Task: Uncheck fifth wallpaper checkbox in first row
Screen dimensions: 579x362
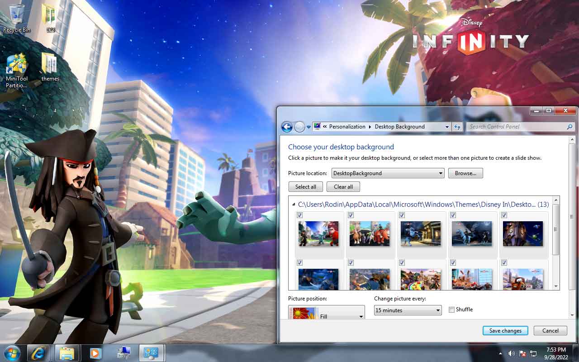Action: (x=504, y=215)
